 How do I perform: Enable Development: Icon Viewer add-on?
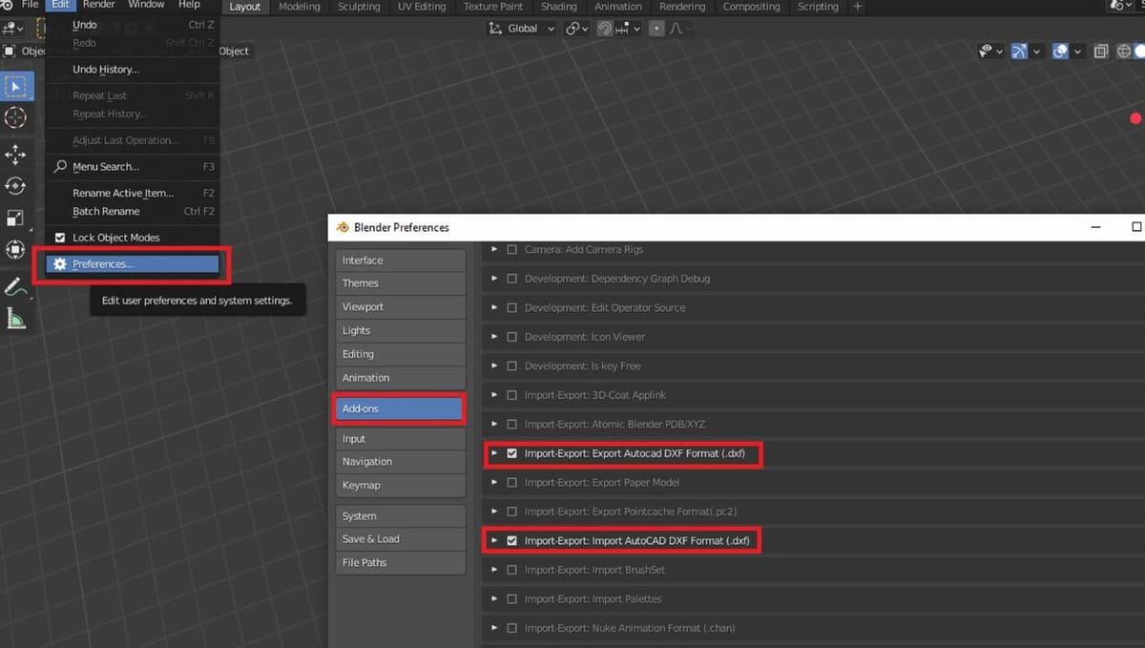point(512,337)
